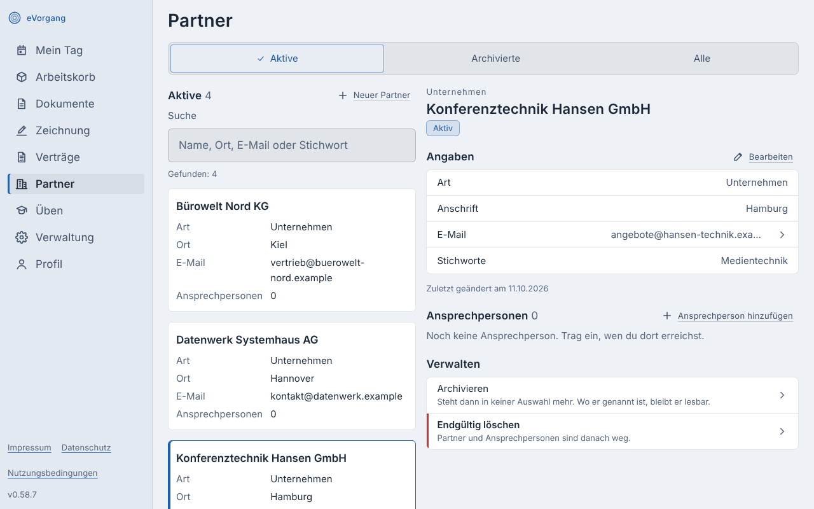814x509 pixels.
Task: Focus the partner search input field
Action: [292, 145]
